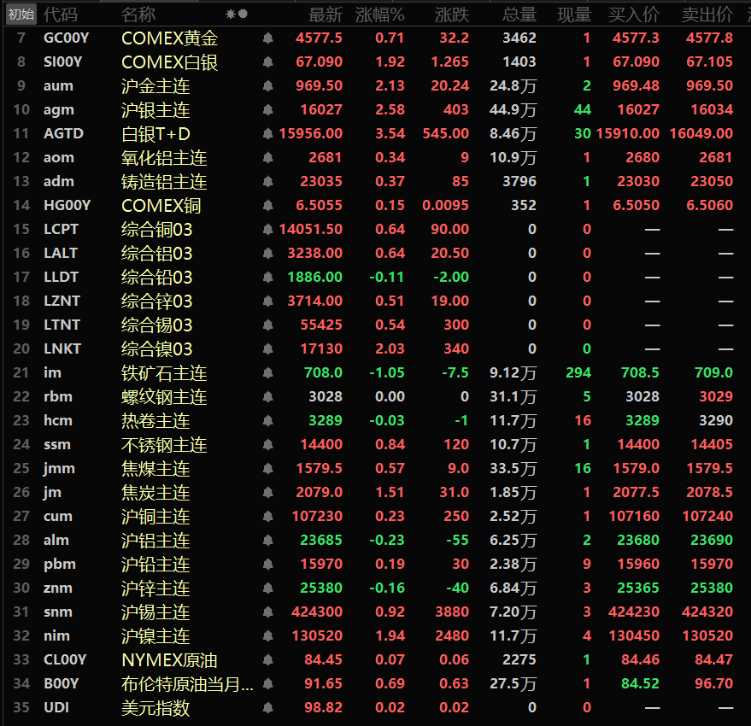
Task: Select the HG00Y code cell
Action: [67, 206]
